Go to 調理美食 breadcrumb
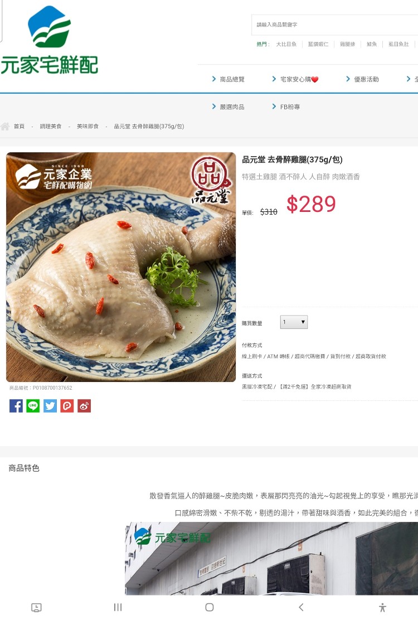This screenshot has width=418, height=620. (51, 127)
